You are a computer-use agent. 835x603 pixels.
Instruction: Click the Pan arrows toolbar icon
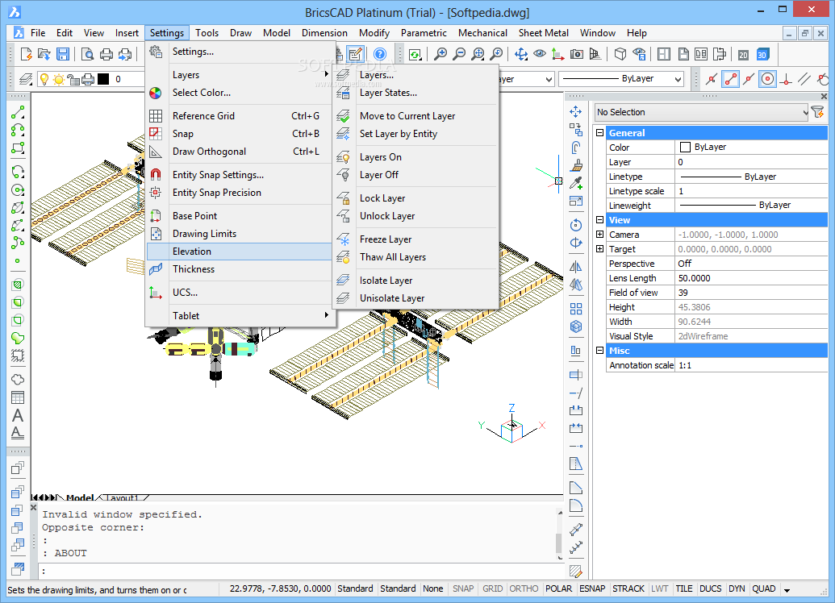(x=521, y=54)
